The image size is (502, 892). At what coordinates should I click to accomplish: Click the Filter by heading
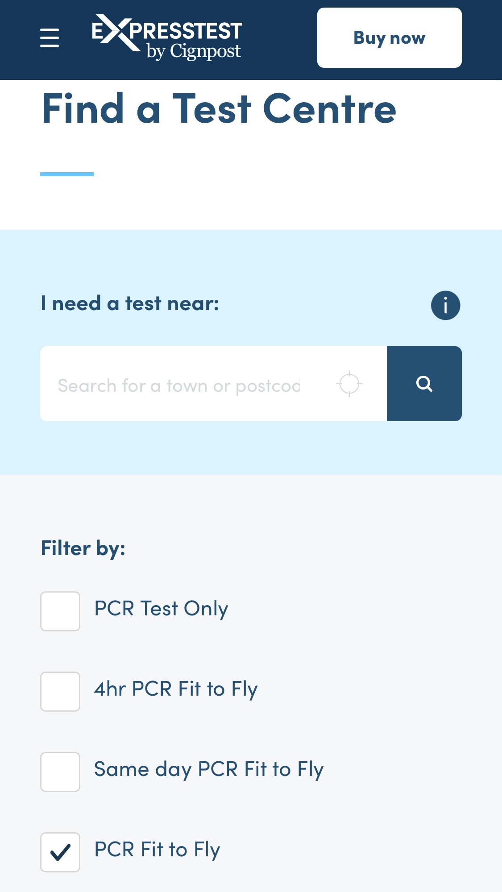point(83,549)
